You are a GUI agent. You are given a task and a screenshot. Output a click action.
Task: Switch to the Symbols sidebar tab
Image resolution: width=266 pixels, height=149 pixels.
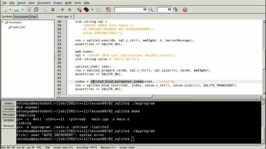(7, 17)
